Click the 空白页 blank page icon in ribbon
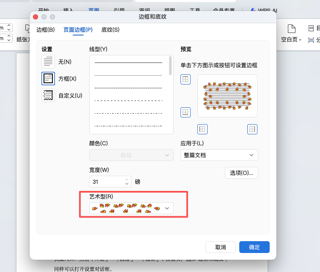The height and width of the screenshot is (272, 320). (291, 29)
